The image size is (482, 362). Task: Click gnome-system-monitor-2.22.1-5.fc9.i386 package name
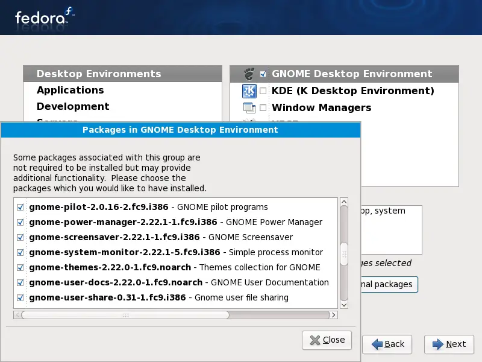point(125,252)
